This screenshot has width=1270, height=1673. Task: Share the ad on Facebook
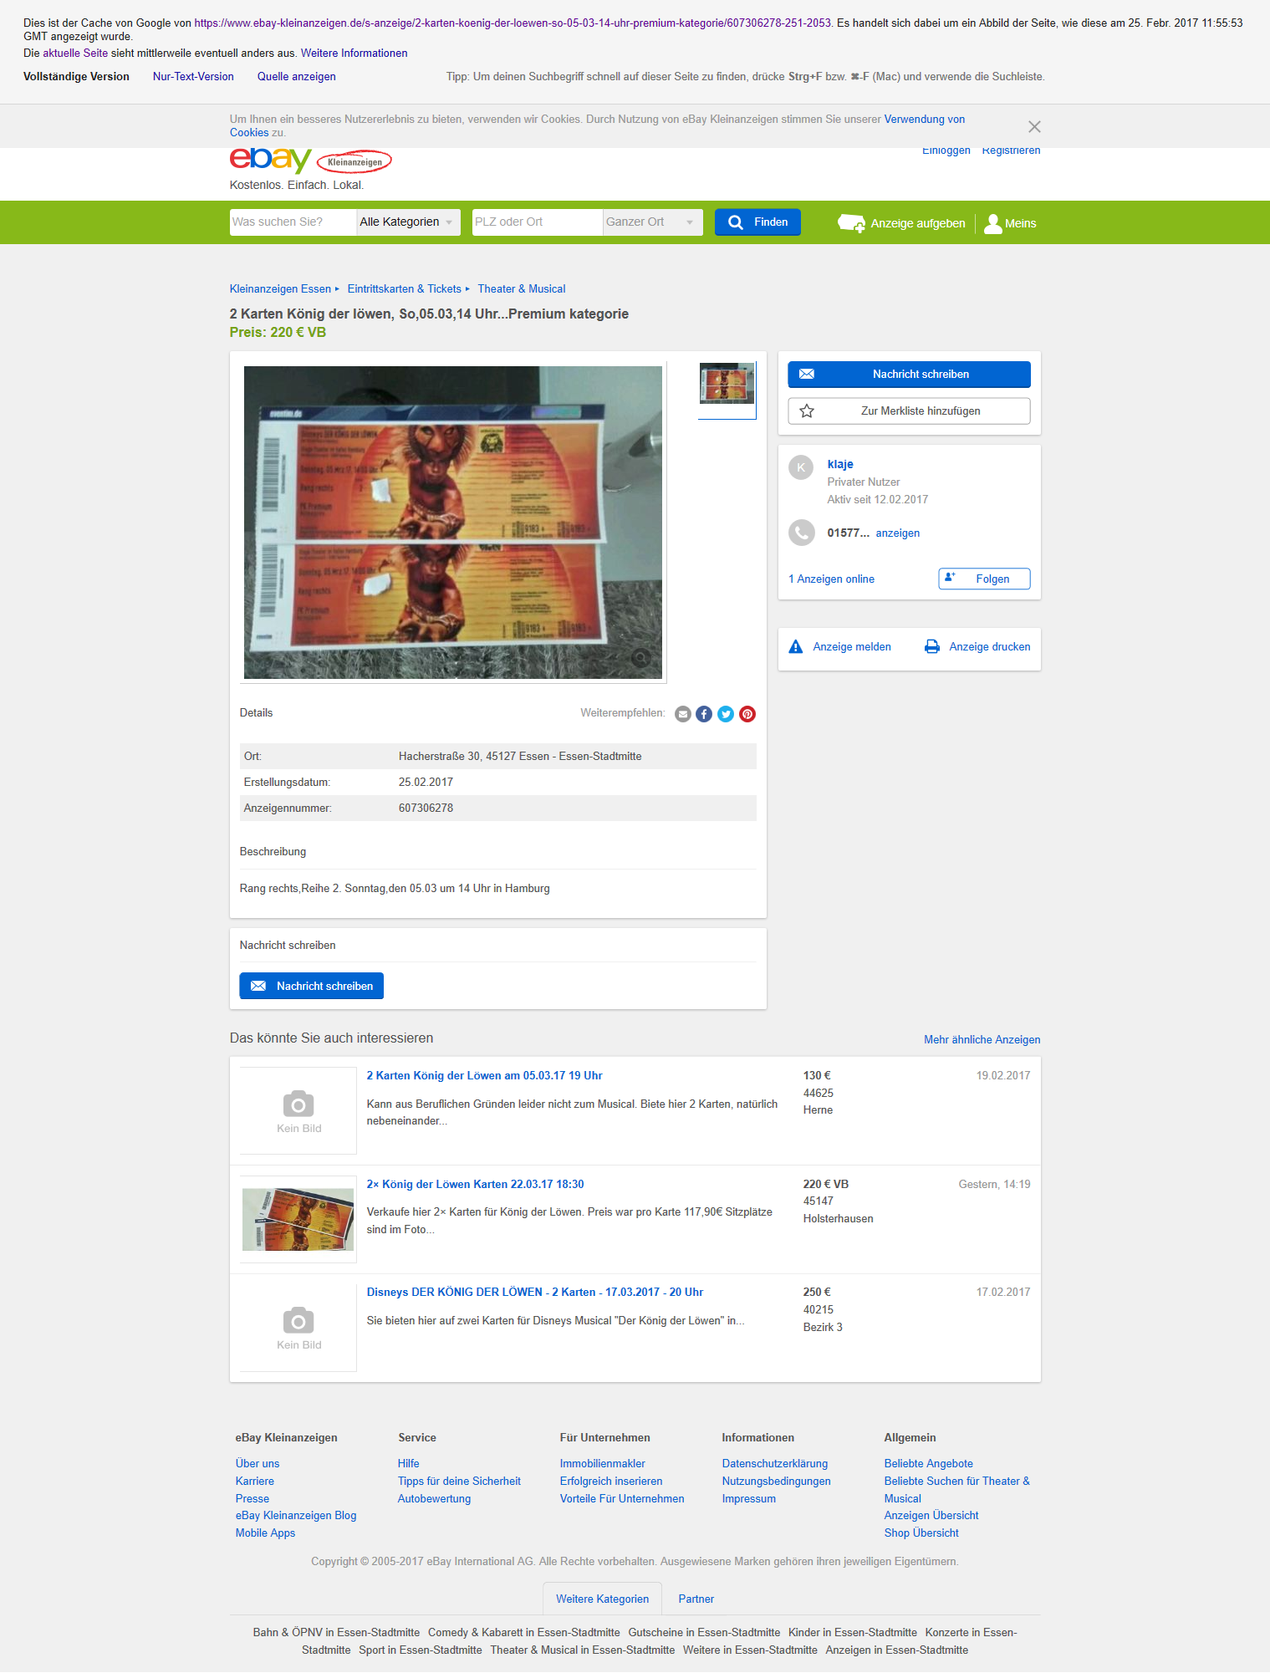point(704,714)
